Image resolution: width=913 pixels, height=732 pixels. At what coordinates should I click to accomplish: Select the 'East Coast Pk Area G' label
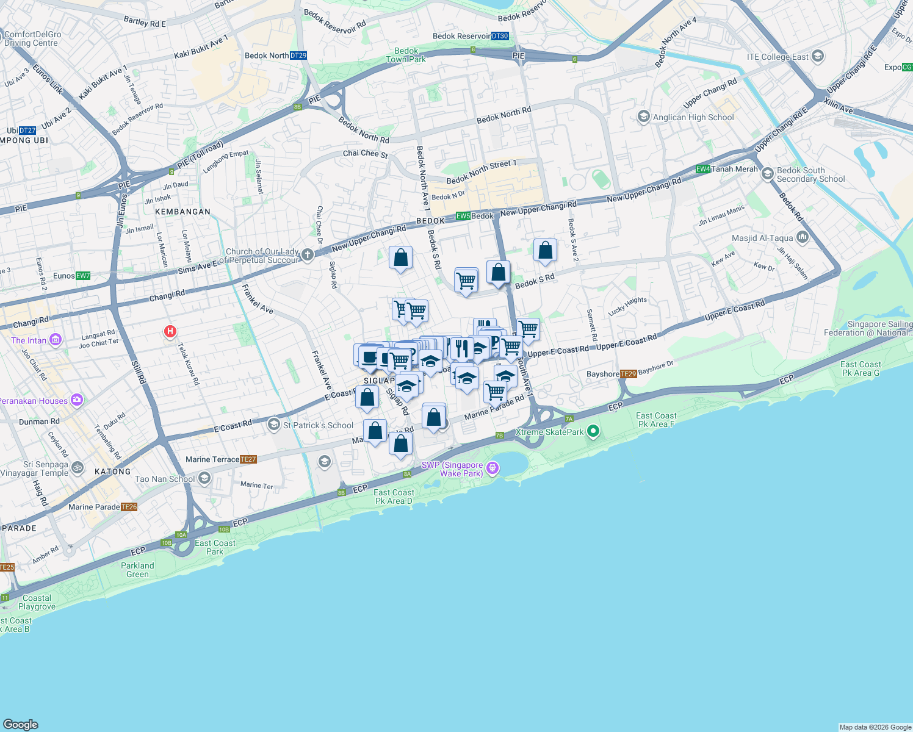click(861, 368)
